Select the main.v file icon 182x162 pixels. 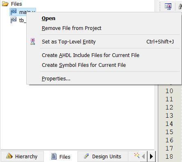[14, 12]
